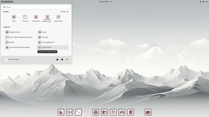This screenshot has width=209, height=117.
Task: Launch Spotify from the dock
Action: tap(113, 112)
